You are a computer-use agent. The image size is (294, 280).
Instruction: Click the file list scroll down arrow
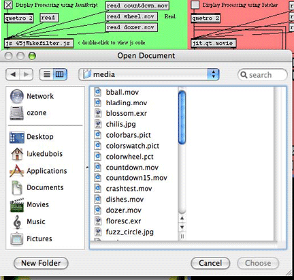pyautogui.click(x=182, y=227)
